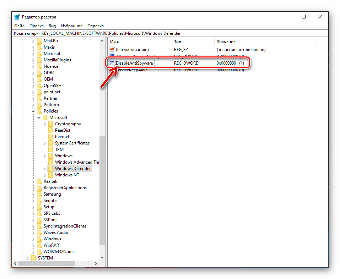Click the ODBC folder icon

click(x=39, y=73)
